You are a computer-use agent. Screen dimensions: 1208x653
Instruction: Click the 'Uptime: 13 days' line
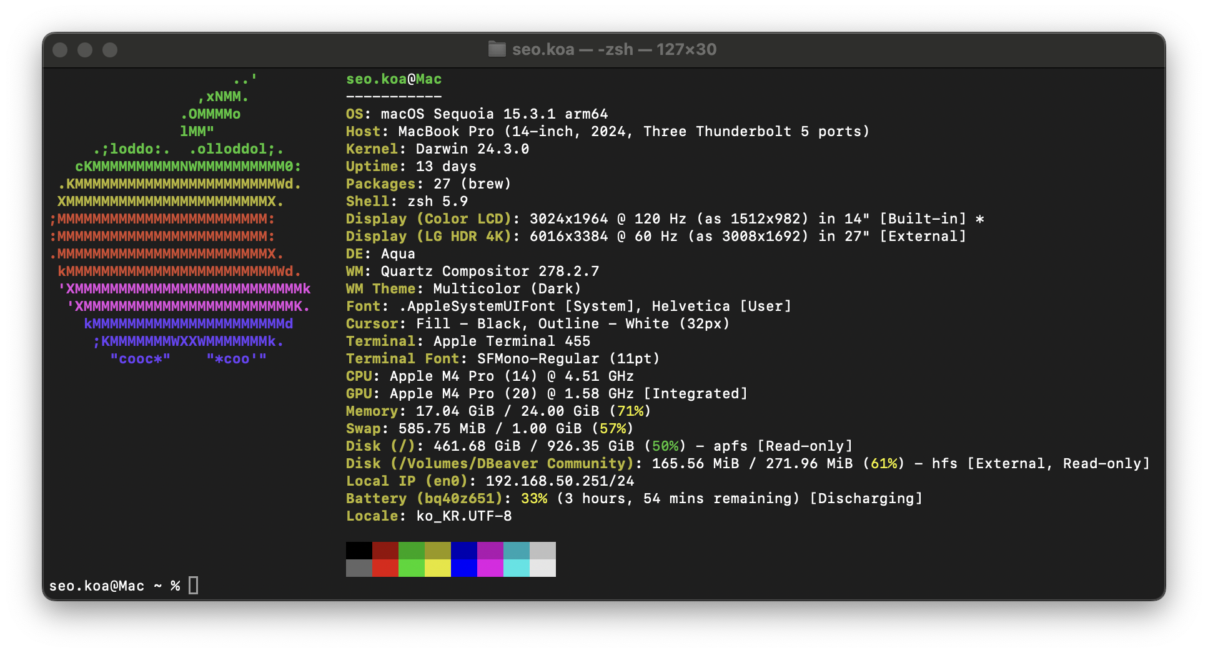(x=412, y=167)
